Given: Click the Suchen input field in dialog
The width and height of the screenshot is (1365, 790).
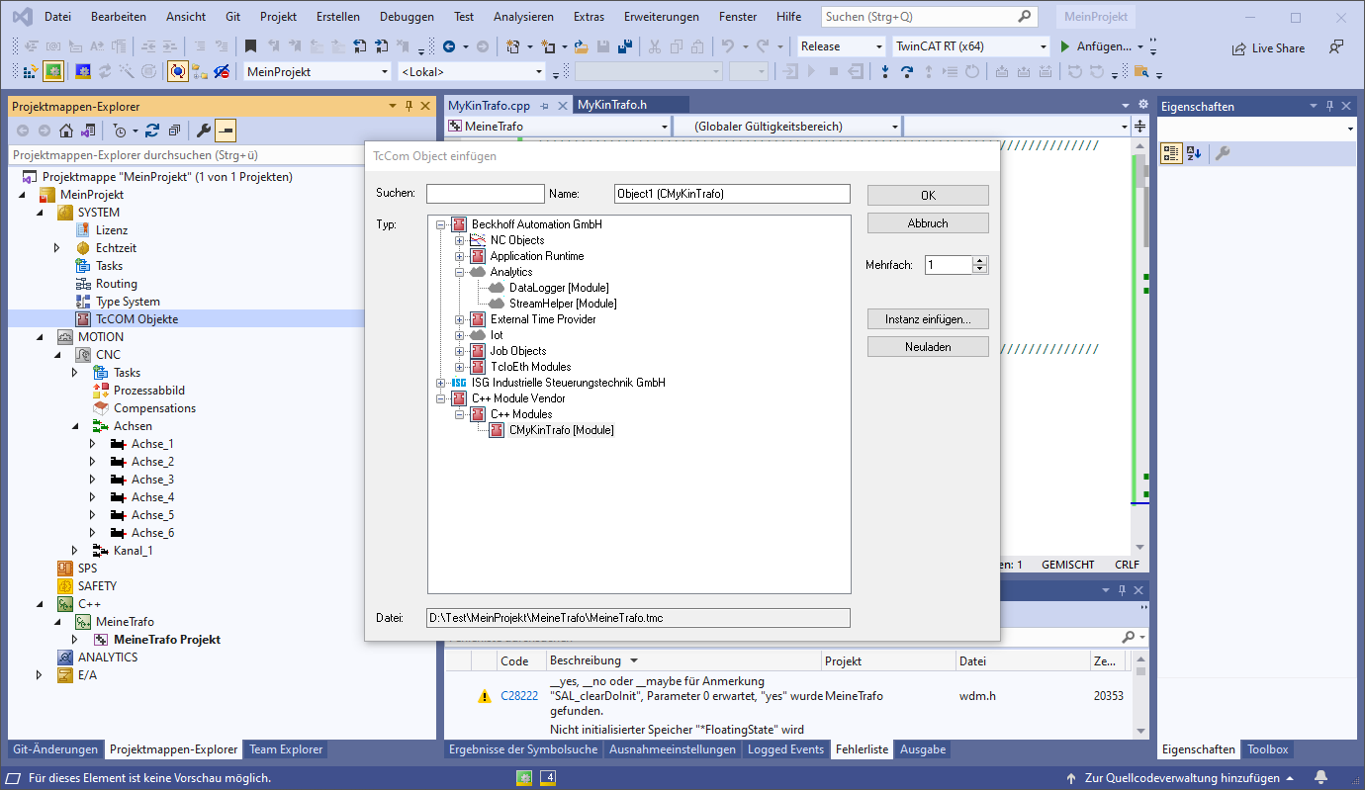Looking at the screenshot, I should (x=486, y=195).
